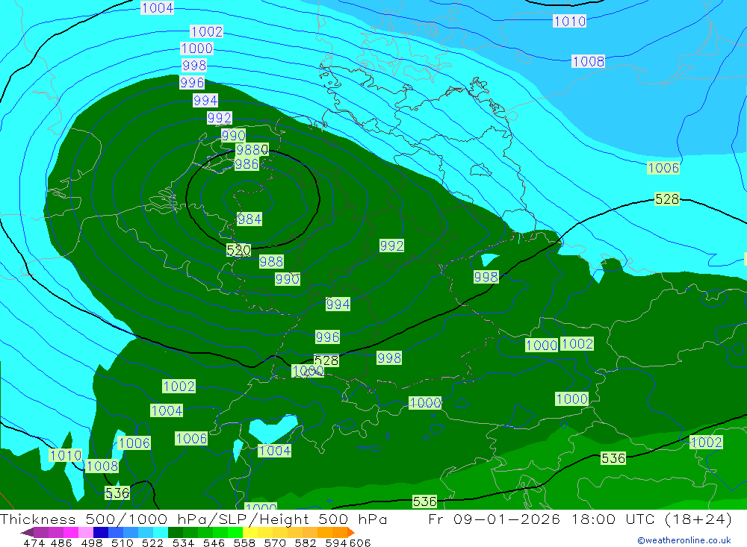
Task: Click the '9880' overlapping isobar label
Action: (x=252, y=150)
